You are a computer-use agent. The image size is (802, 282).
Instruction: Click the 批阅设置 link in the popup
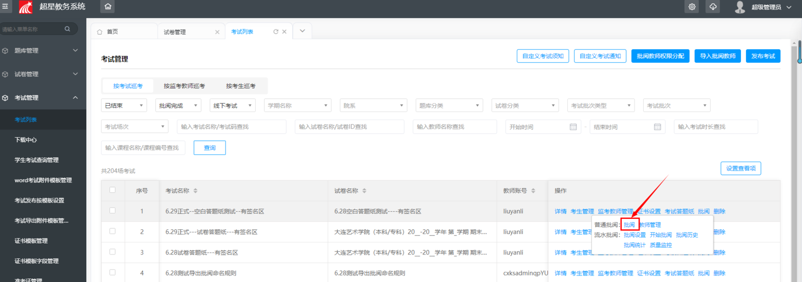(635, 235)
